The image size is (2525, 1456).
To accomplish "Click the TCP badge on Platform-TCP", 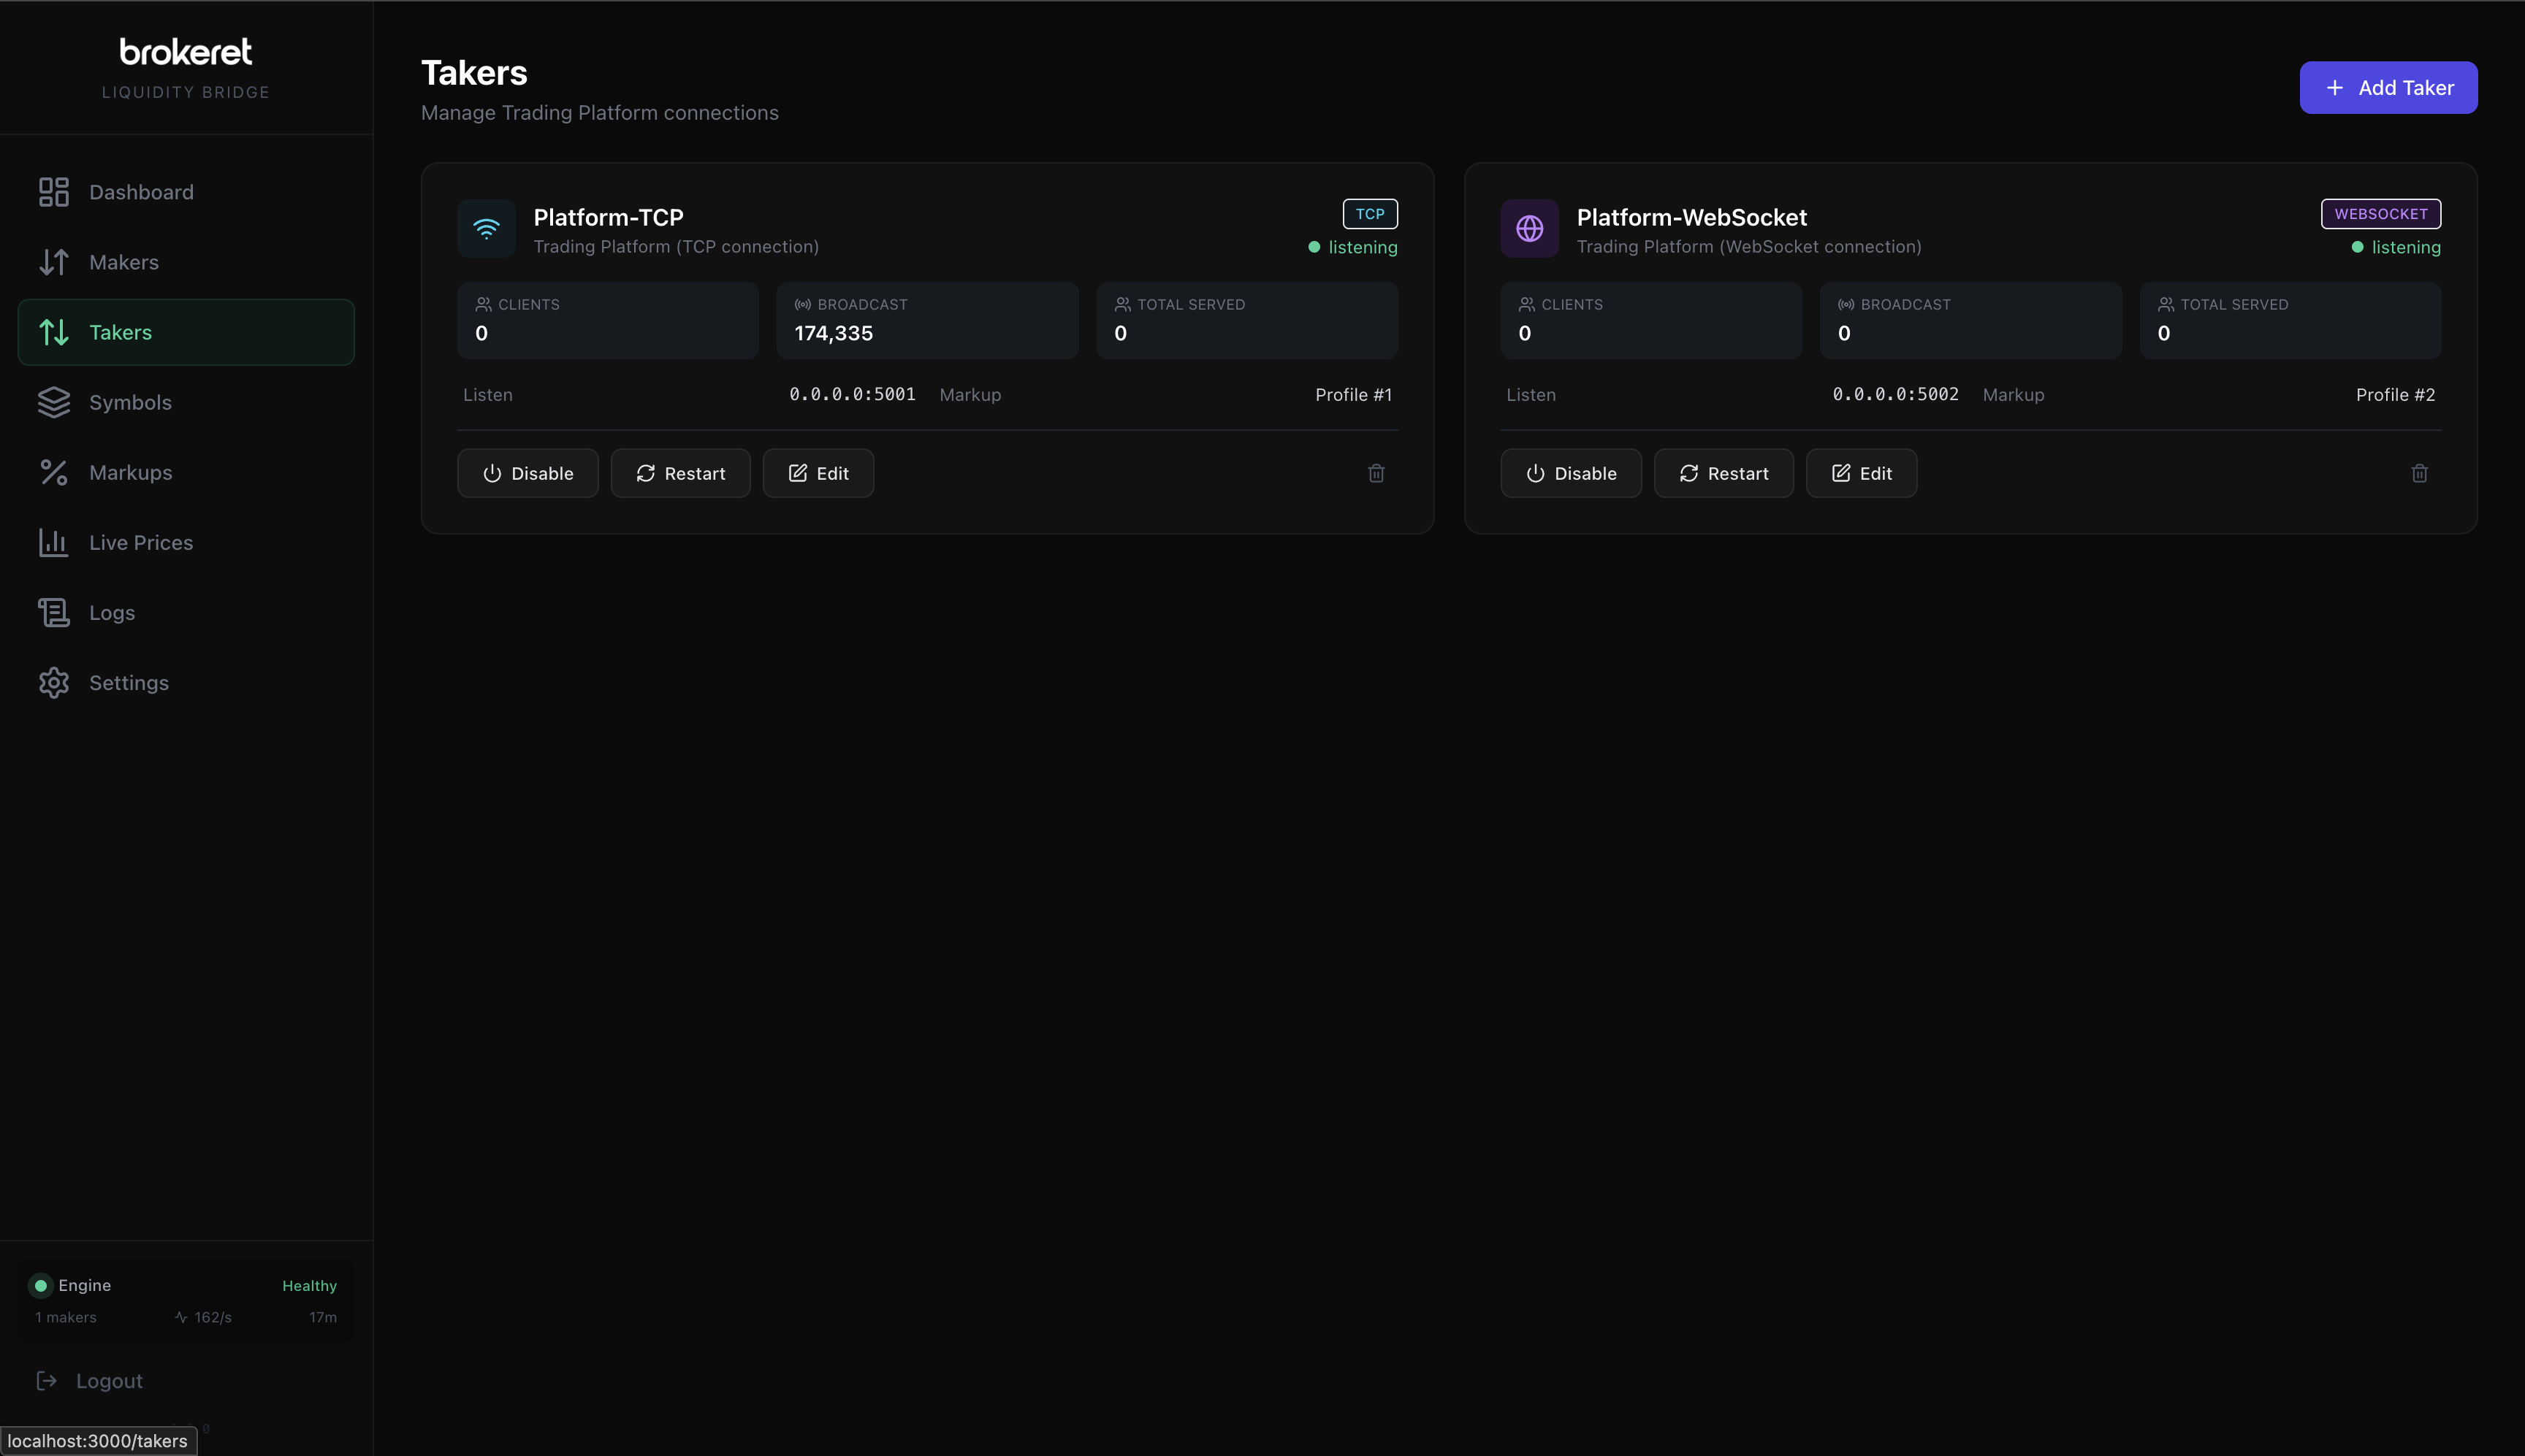I will pos(1368,213).
